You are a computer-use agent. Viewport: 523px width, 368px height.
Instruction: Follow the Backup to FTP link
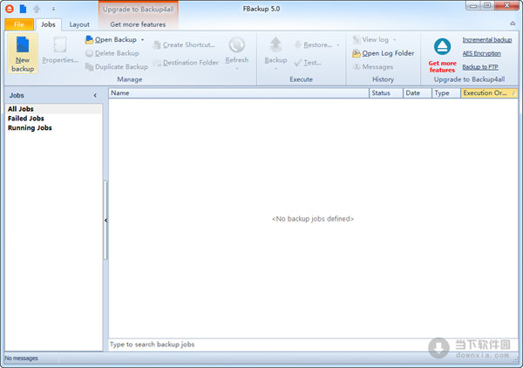[x=480, y=67]
